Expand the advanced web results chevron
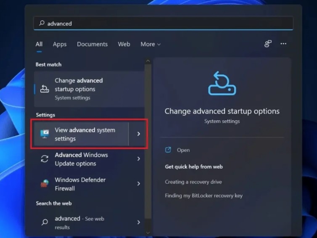317x238 pixels. click(138, 222)
